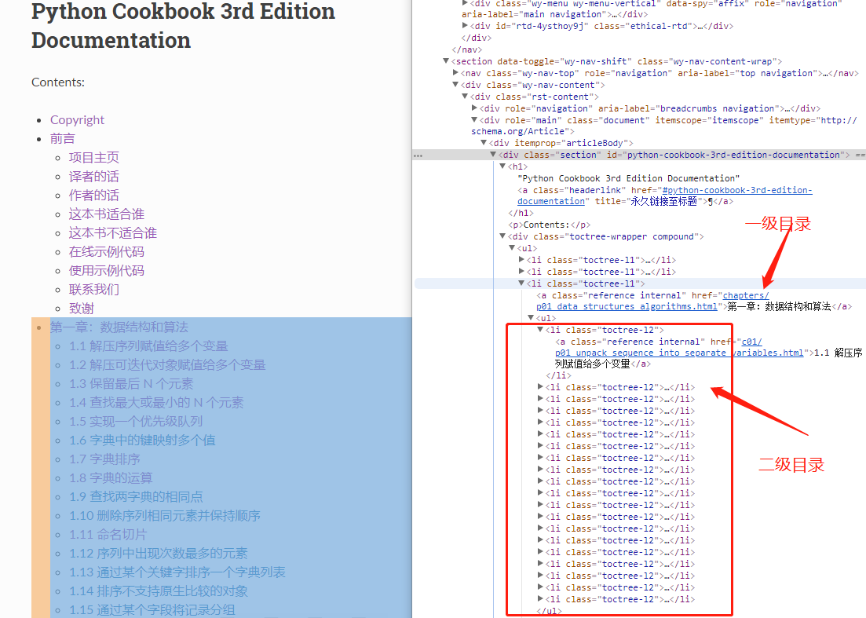Screen dimensions: 866x618
Task: Open the 致谢 link
Action: coord(81,308)
